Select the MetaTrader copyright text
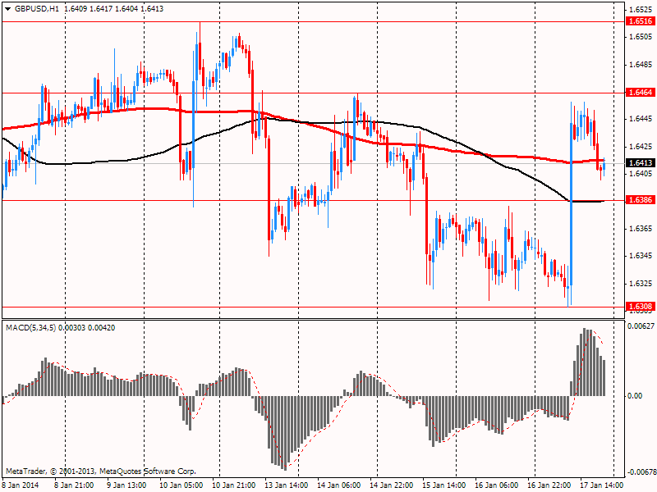Screen dimensions: 657x492 pos(100,471)
